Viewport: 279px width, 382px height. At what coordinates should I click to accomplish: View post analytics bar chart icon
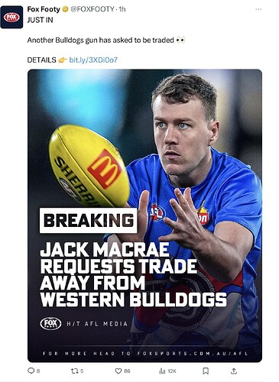click(x=162, y=371)
